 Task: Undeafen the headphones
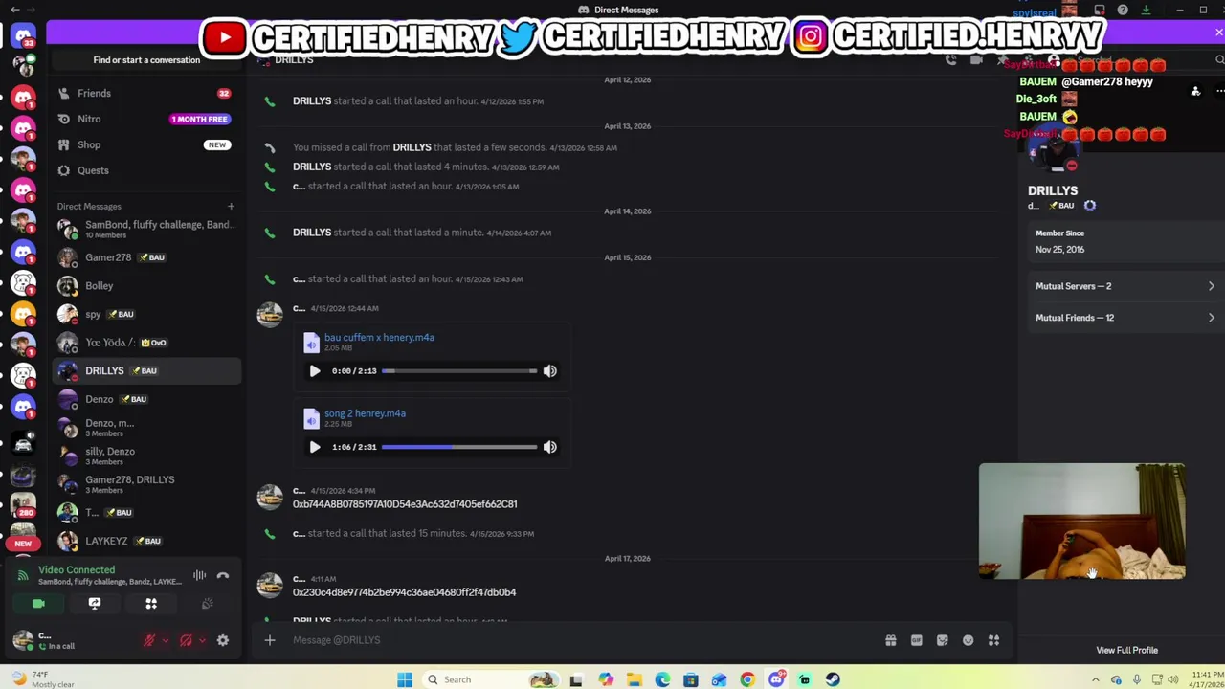coord(186,640)
